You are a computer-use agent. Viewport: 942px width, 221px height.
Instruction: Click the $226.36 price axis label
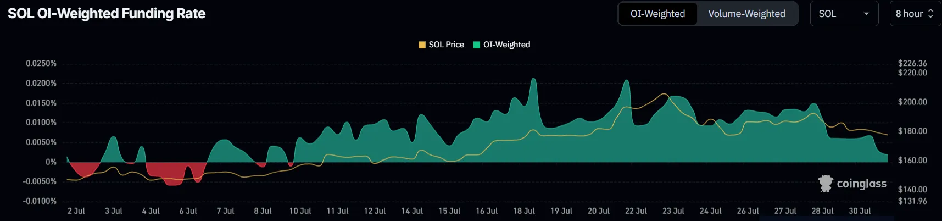912,63
